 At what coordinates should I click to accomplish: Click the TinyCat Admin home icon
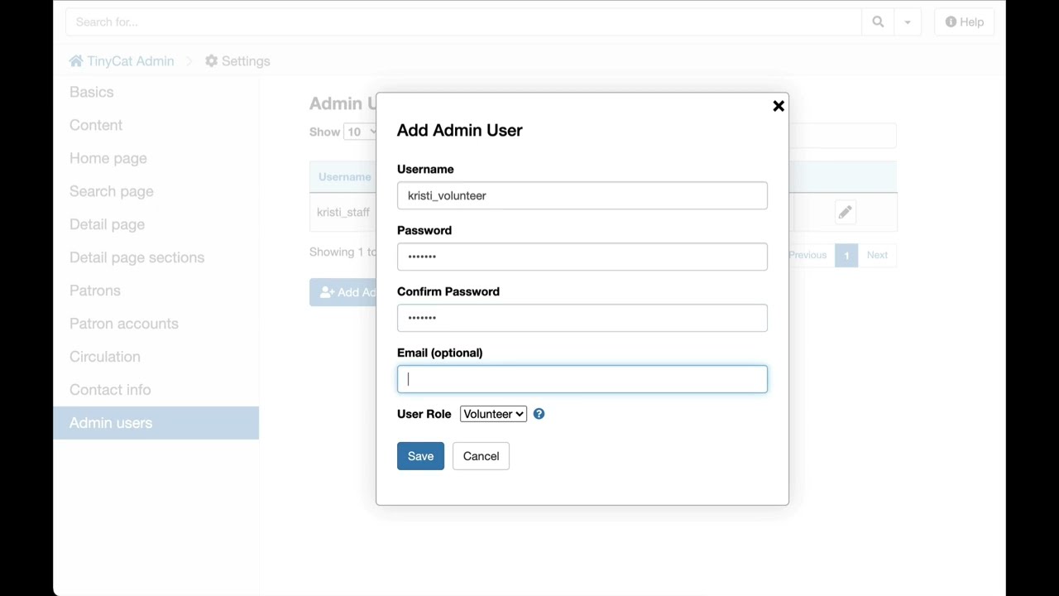point(76,61)
